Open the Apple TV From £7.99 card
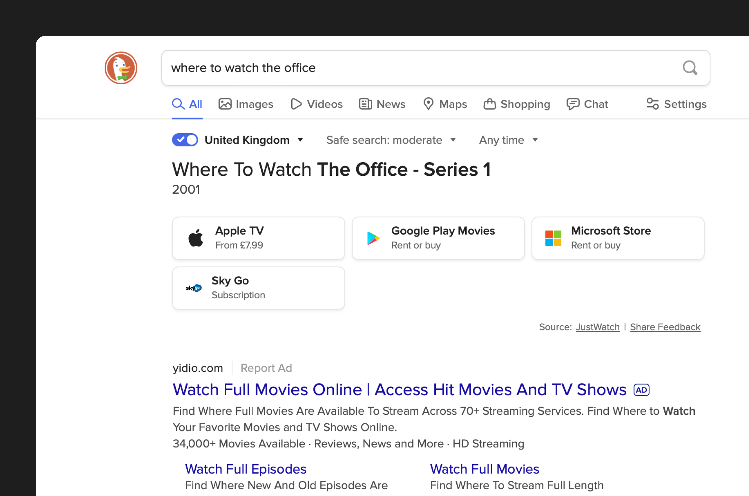This screenshot has width=749, height=496. 258,238
